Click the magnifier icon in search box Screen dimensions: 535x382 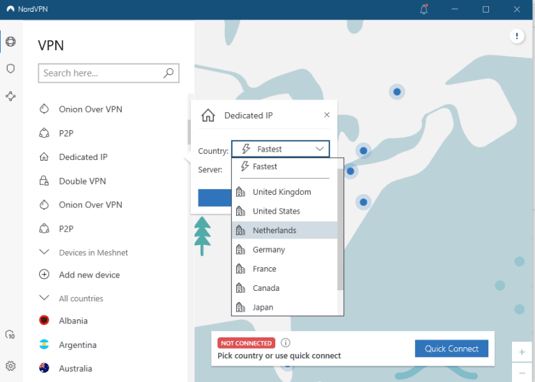pos(168,73)
